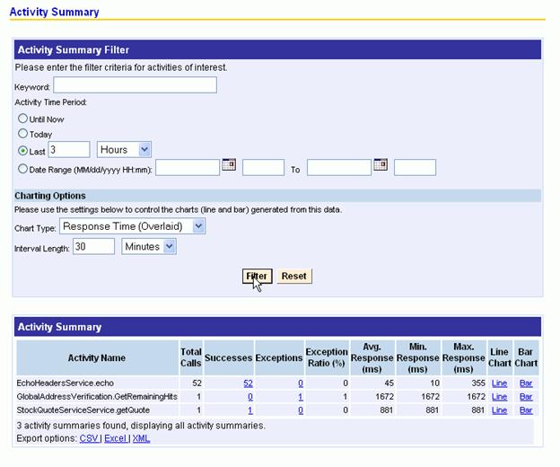Click the Charting Options section heading

pos(50,196)
